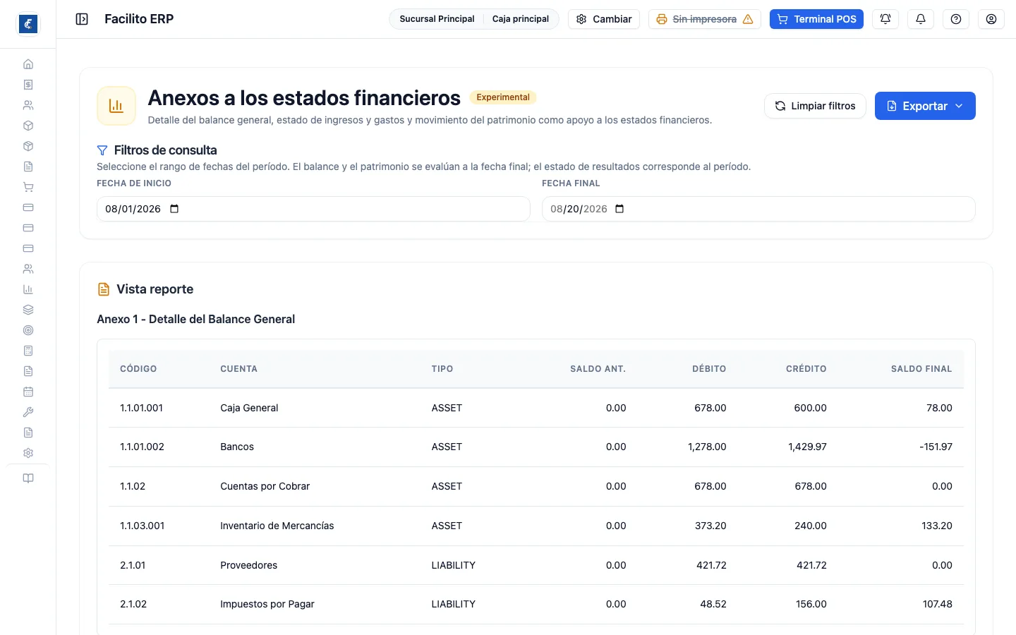Select Caja principal register label
This screenshot has height=635, width=1016.
pos(521,19)
